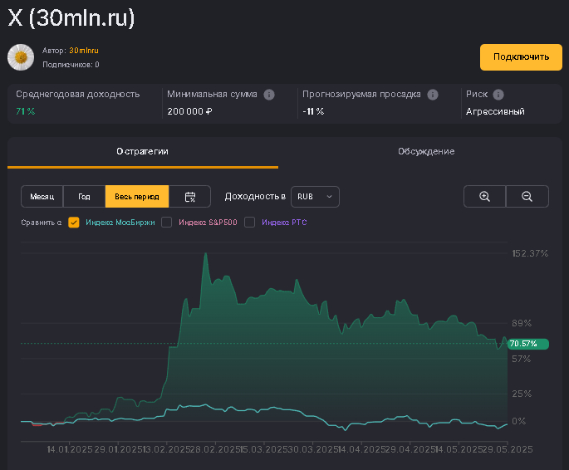Click info icon next to Прогнозируемая просадка
Screen dimensions: 569x470
coord(433,95)
